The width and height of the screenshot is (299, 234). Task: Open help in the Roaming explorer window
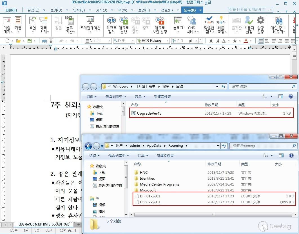pos(291,155)
